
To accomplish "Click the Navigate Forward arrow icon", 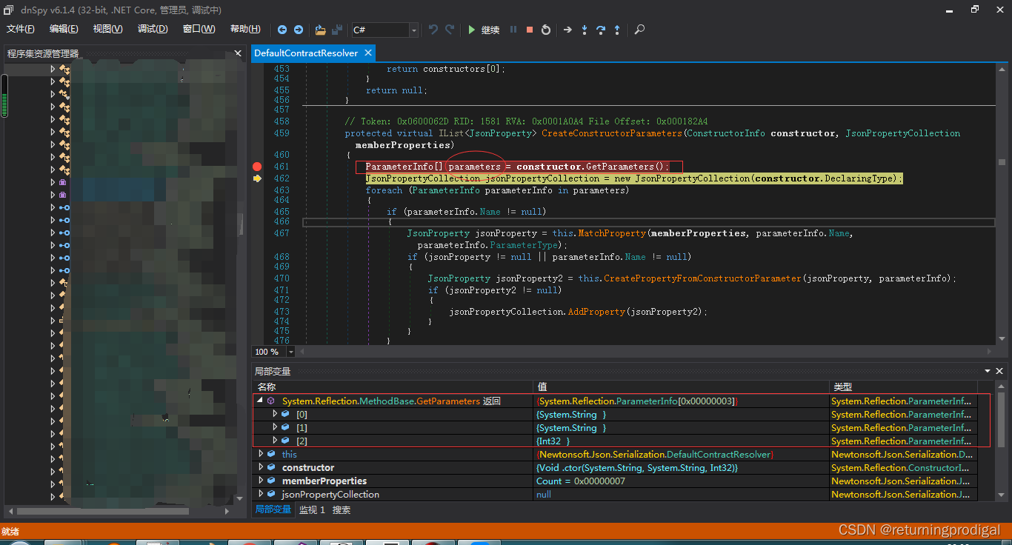I will coord(299,30).
